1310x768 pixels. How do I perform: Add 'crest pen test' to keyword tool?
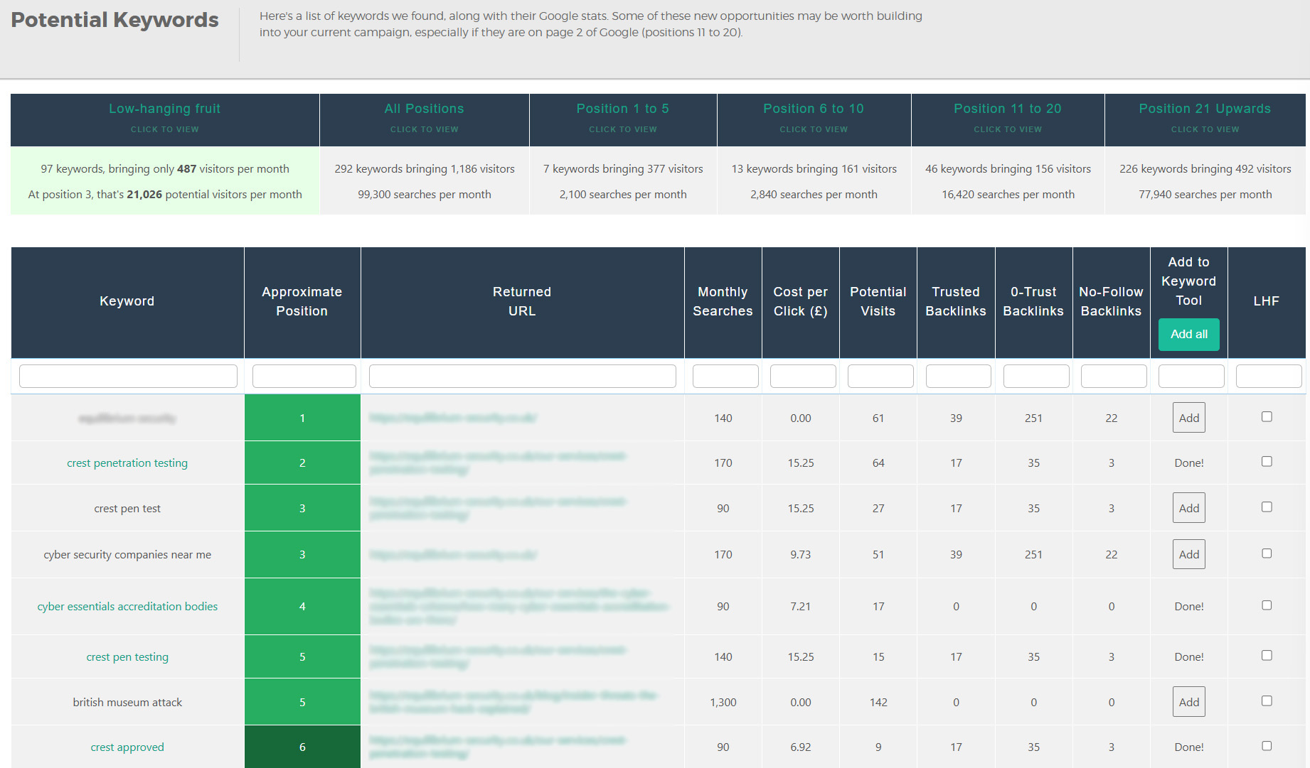click(x=1188, y=508)
